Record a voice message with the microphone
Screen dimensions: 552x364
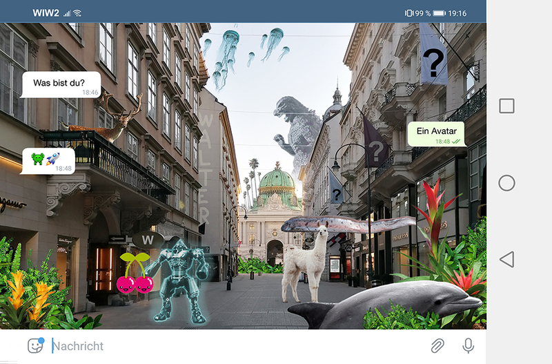tap(469, 345)
